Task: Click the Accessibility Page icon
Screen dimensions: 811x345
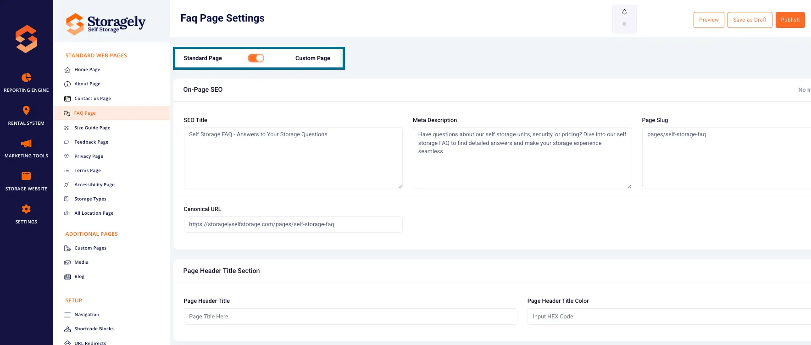Action: tap(67, 185)
